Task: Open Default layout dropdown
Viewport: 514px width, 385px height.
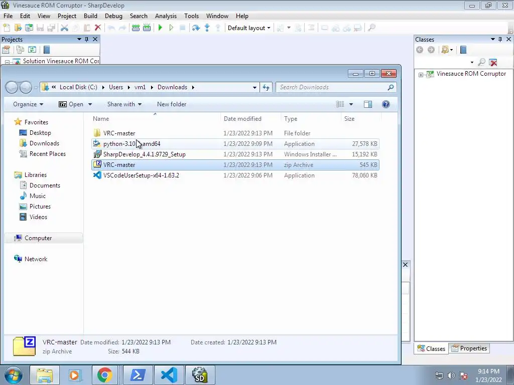Action: [x=249, y=28]
